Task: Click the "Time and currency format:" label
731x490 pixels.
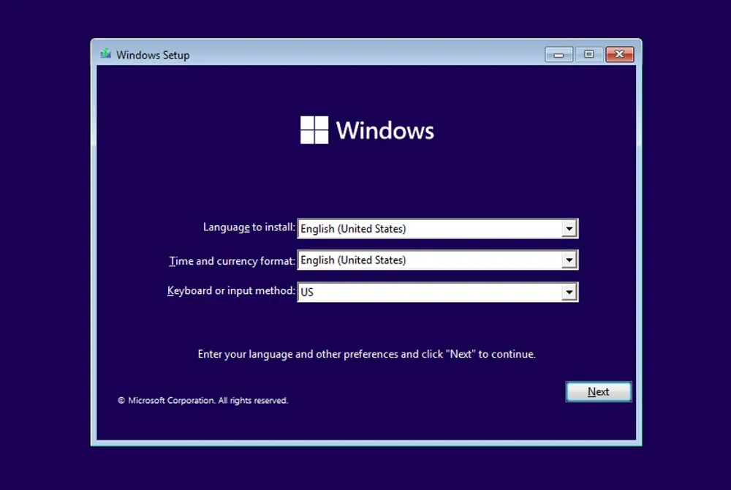Action: tap(232, 260)
